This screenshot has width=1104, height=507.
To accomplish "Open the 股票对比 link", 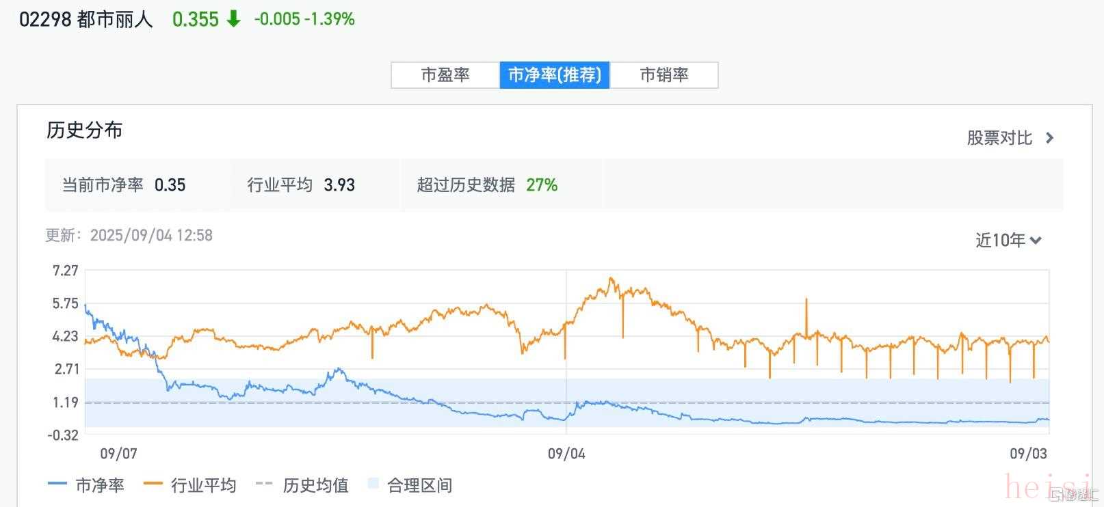I will (x=999, y=138).
